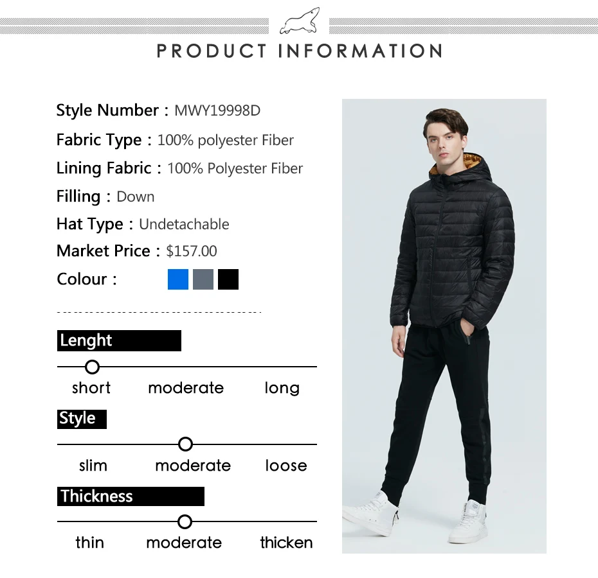The height and width of the screenshot is (578, 598).
Task: Click the 'slim' label under Style slider
Action: click(x=93, y=466)
